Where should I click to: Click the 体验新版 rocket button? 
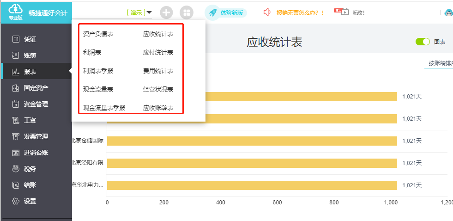[226, 13]
